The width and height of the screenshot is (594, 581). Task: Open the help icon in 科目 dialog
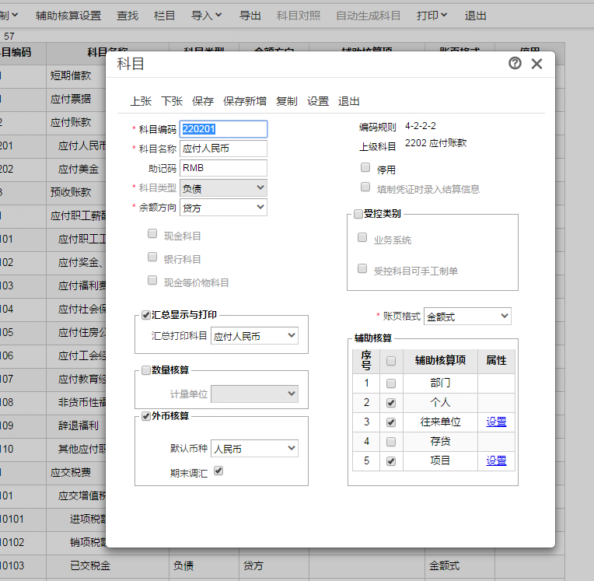(x=515, y=63)
